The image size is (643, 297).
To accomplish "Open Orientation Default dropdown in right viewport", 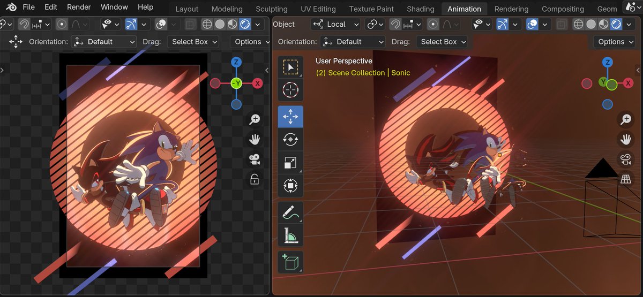I will [x=353, y=42].
